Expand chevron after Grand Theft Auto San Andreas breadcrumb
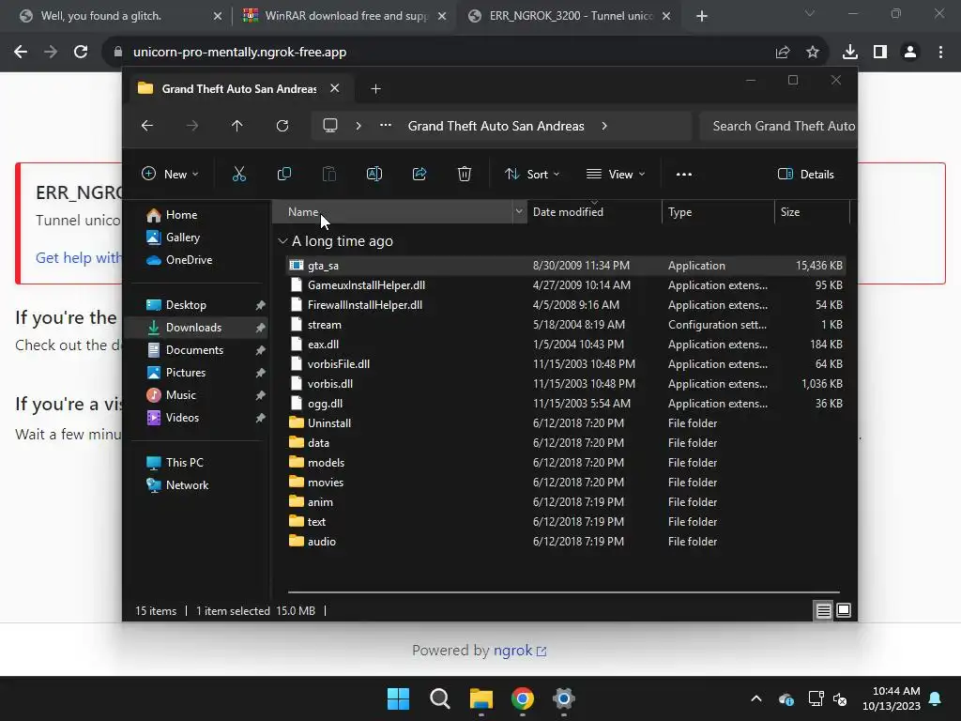The height and width of the screenshot is (721, 961). pos(604,126)
